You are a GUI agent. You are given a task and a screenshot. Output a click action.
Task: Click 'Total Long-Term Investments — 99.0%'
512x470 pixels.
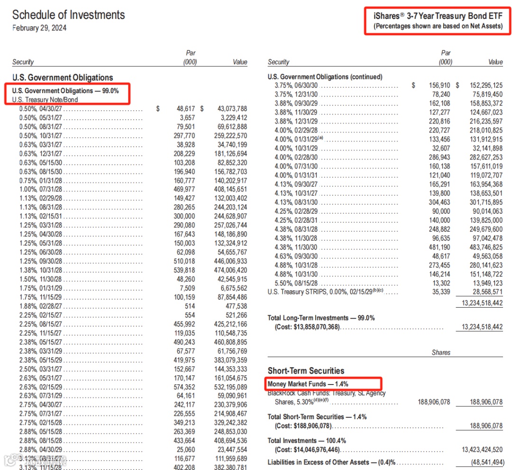[321, 318]
